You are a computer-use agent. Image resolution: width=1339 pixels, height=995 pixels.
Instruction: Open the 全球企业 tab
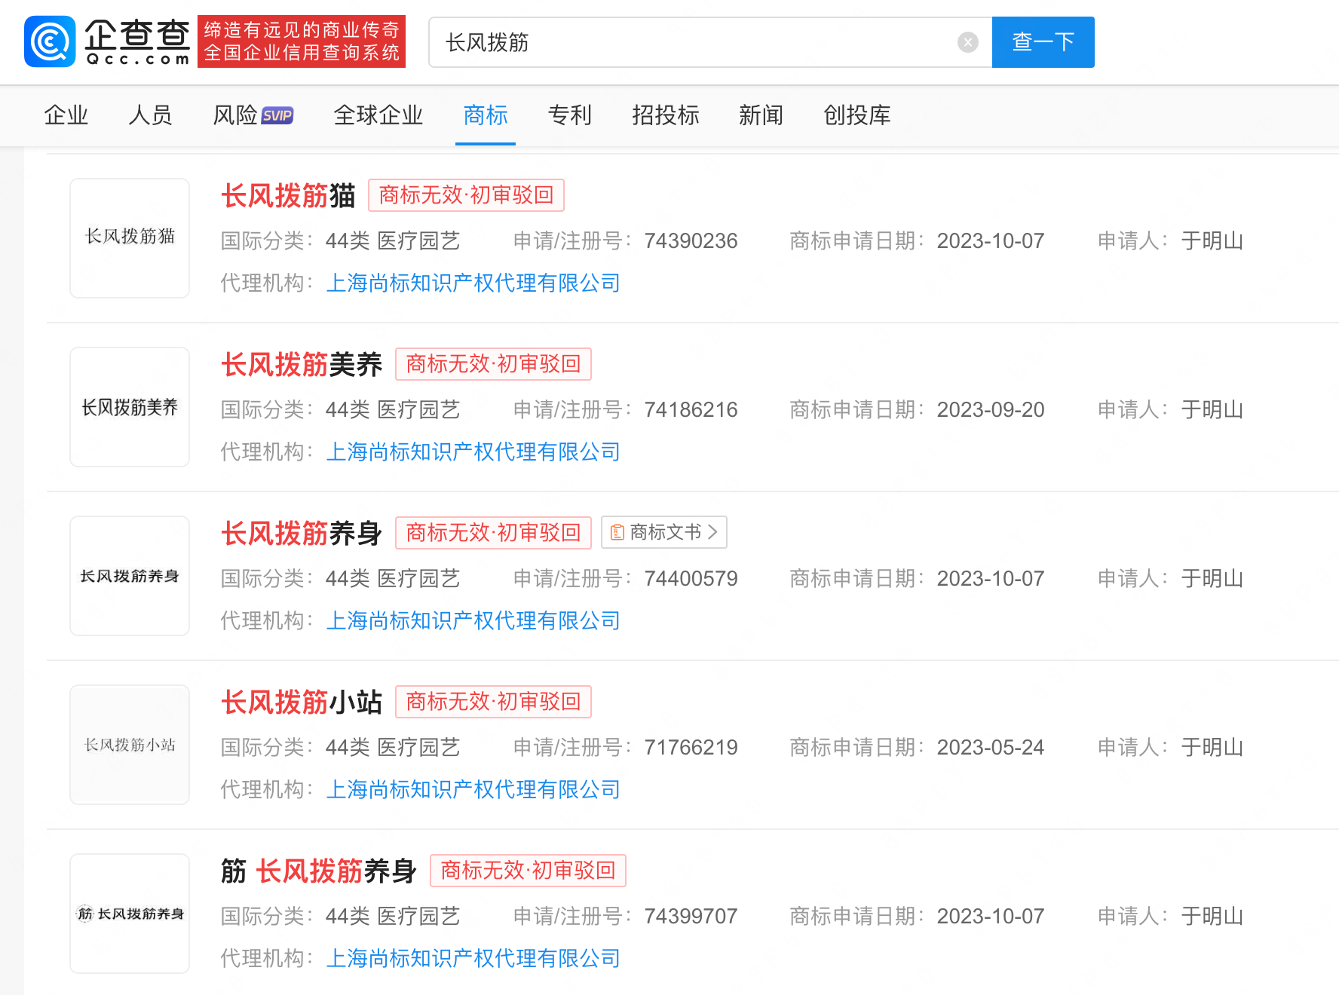coord(378,115)
